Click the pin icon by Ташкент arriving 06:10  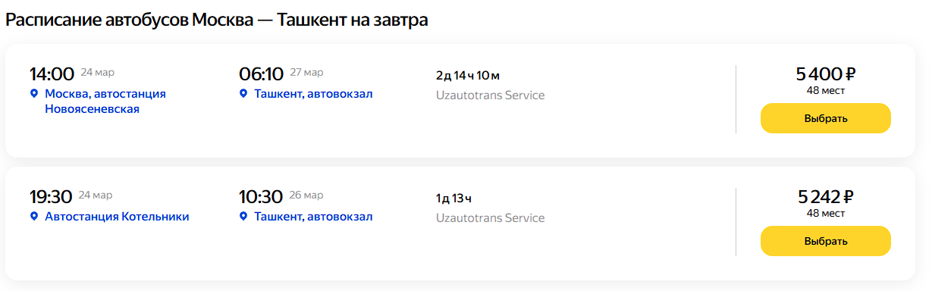[243, 94]
